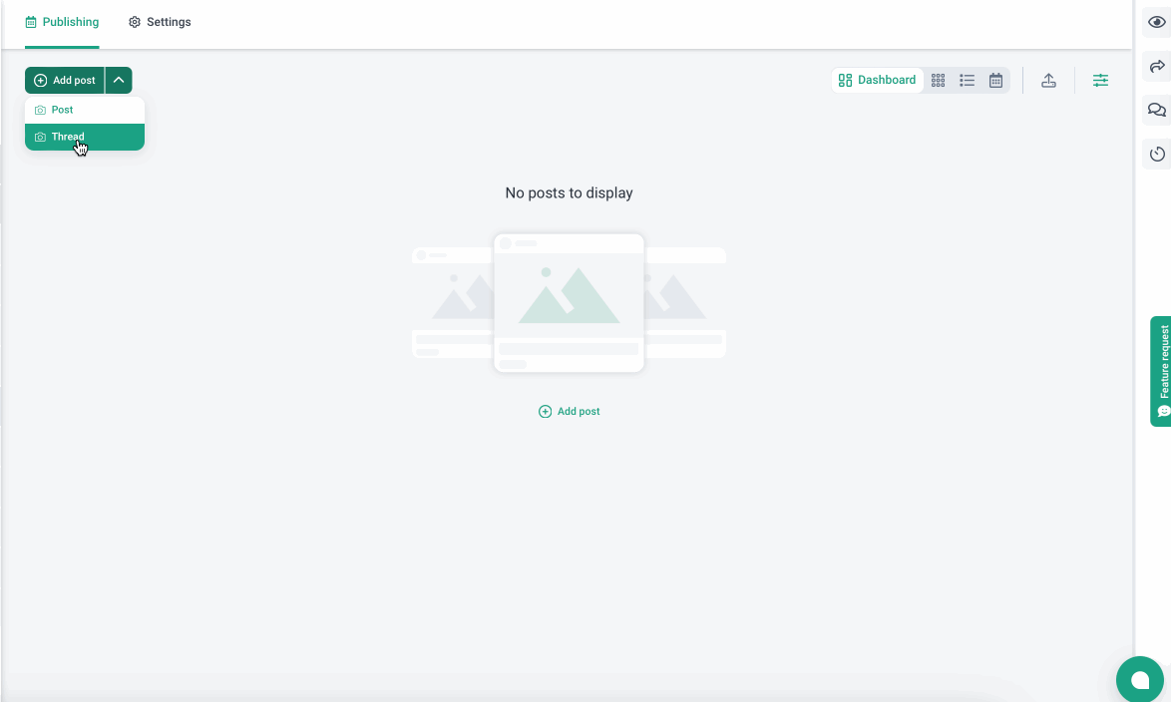Click the green Add post button

65,81
